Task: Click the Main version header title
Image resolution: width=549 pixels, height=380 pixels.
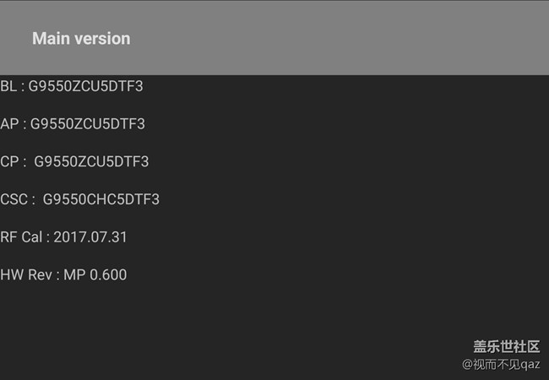Action: tap(81, 38)
